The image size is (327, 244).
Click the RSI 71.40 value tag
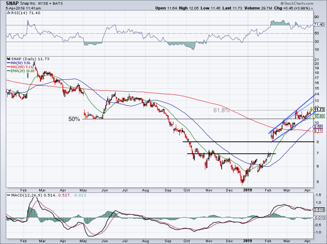319,24
